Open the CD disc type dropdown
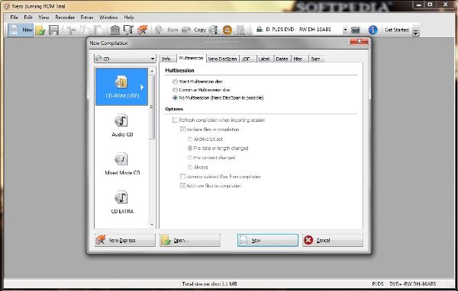 (x=125, y=59)
